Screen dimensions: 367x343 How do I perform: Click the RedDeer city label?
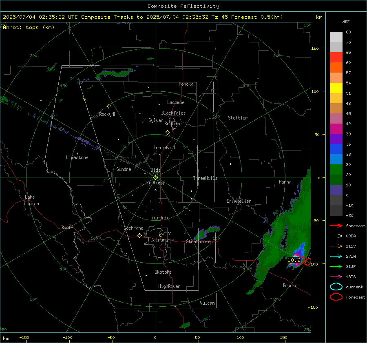tap(173, 124)
